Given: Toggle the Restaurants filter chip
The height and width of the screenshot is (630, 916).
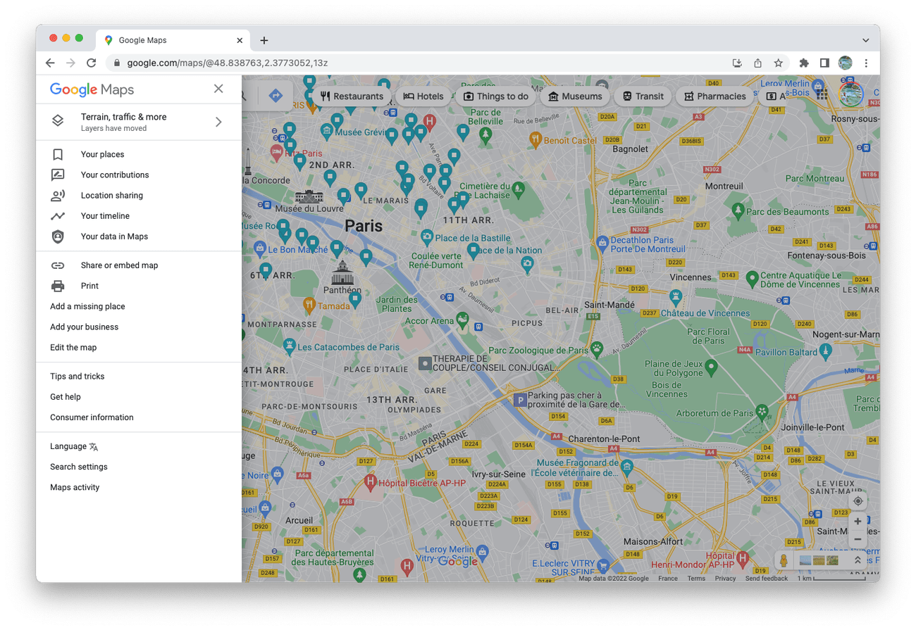Looking at the screenshot, I should tap(352, 96).
